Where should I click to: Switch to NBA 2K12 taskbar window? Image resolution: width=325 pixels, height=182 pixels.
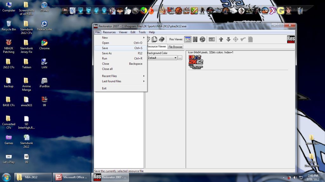(x=33, y=177)
